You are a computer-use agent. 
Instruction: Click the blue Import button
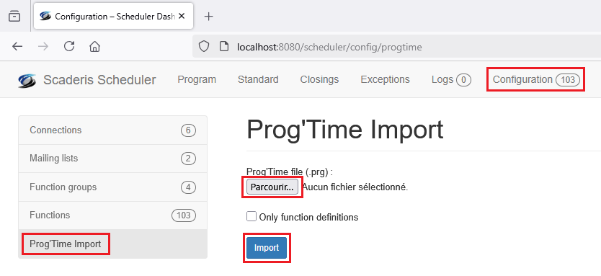click(267, 248)
